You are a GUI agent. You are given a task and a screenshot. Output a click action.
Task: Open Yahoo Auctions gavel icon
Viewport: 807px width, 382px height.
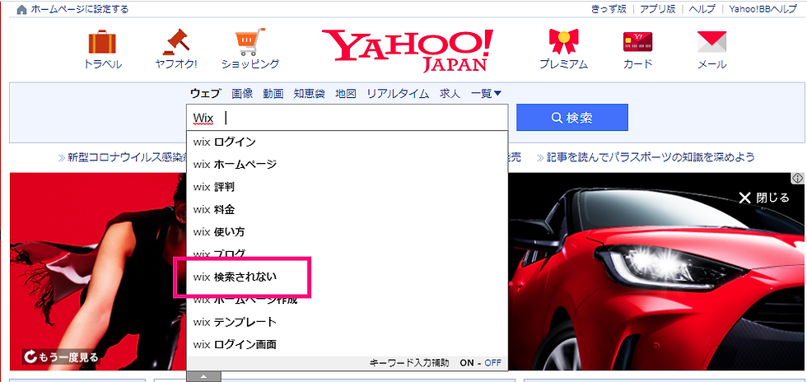click(x=176, y=42)
